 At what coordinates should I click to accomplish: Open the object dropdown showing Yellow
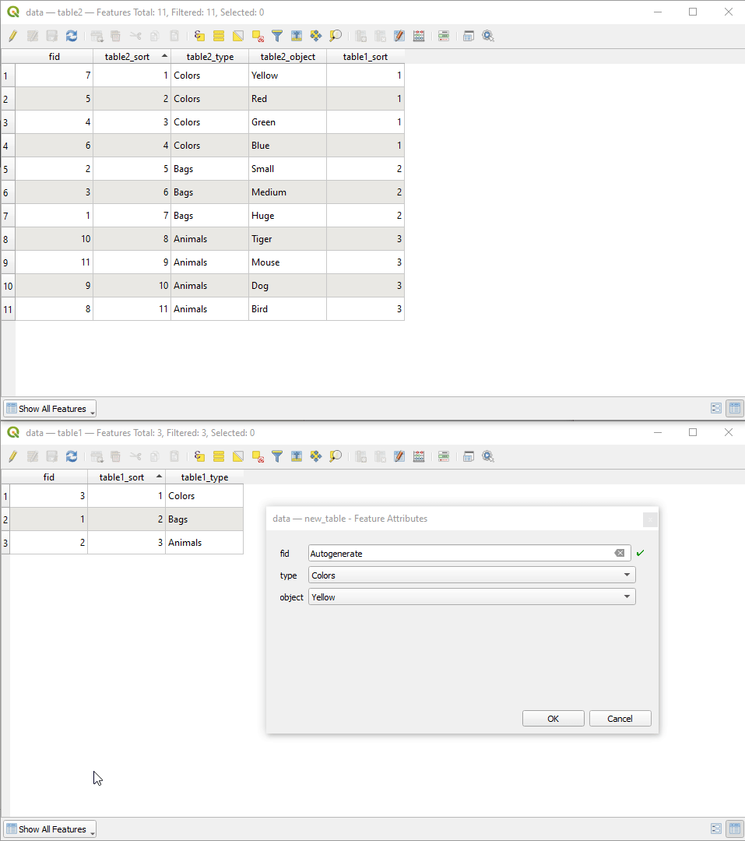pos(626,597)
